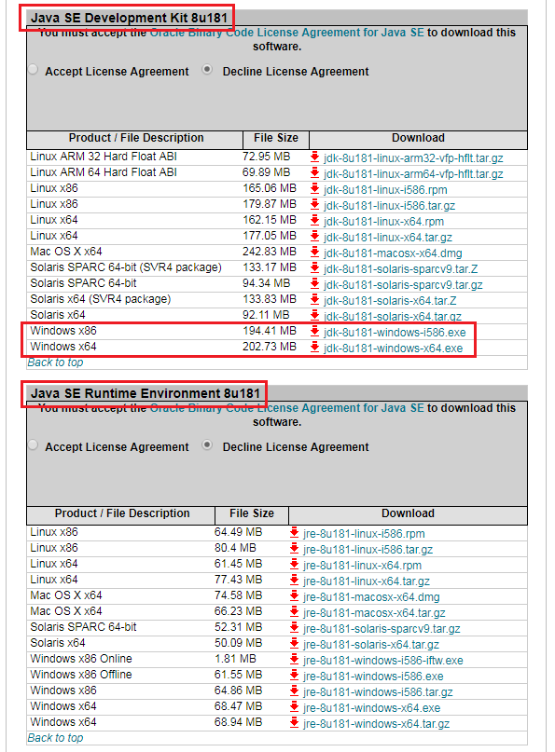Screen dimensions: 555x752
Task: Click Back to top under JDK table
Action: tap(55, 362)
